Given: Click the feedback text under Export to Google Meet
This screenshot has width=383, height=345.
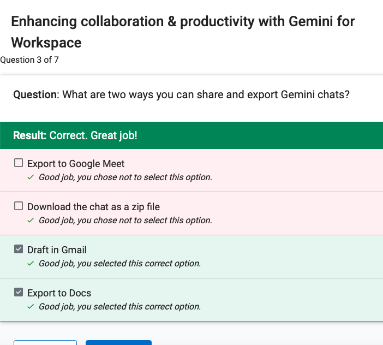Looking at the screenshot, I should point(125,177).
